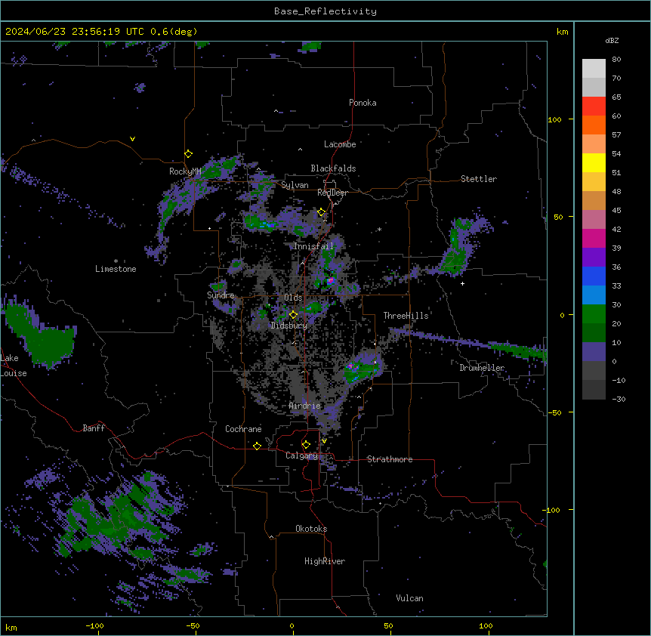Screen dimensions: 651x636
Task: Click the 39 value on the dBZ legend
Action: (616, 249)
